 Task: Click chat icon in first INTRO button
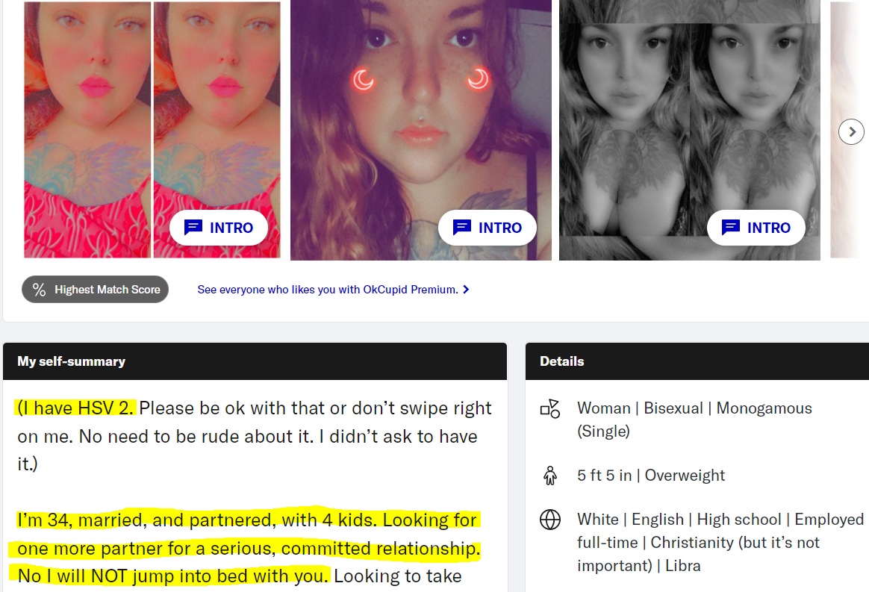tap(193, 228)
